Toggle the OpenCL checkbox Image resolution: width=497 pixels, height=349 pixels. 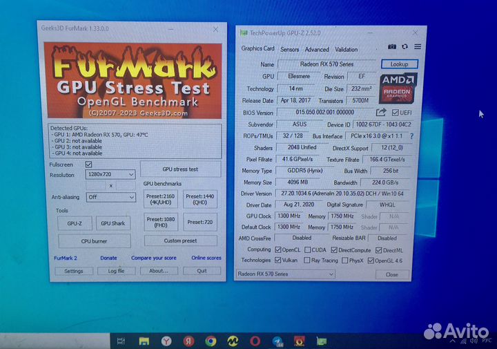point(278,249)
